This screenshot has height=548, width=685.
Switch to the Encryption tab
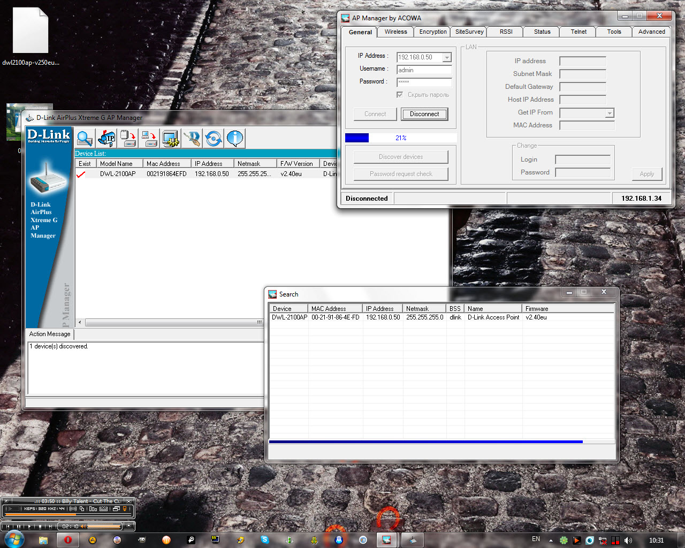coord(433,32)
